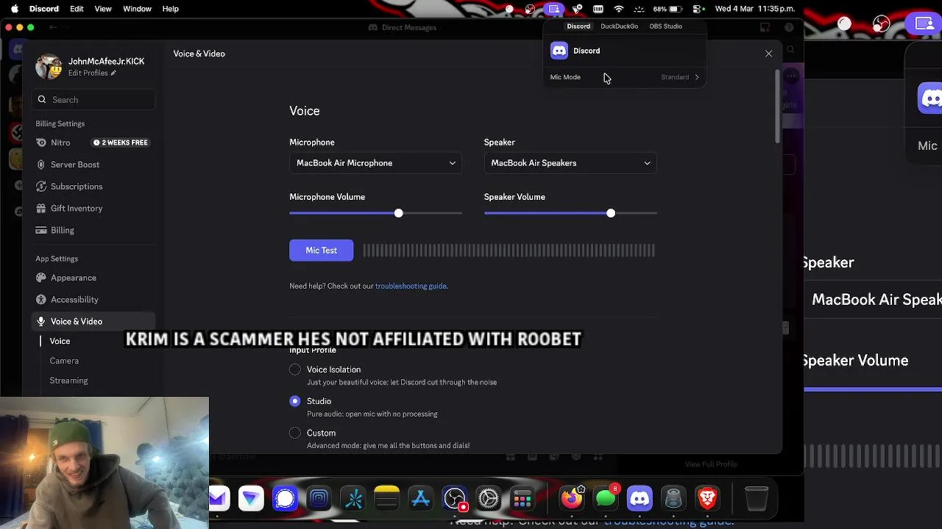Open System Settings gear in the Dock
This screenshot has height=529, width=942.
tap(489, 499)
